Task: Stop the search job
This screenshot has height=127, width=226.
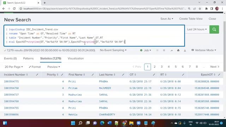Action: point(164,50)
